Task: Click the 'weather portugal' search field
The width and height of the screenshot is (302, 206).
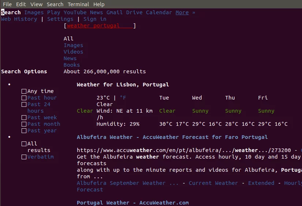Action: point(100,26)
